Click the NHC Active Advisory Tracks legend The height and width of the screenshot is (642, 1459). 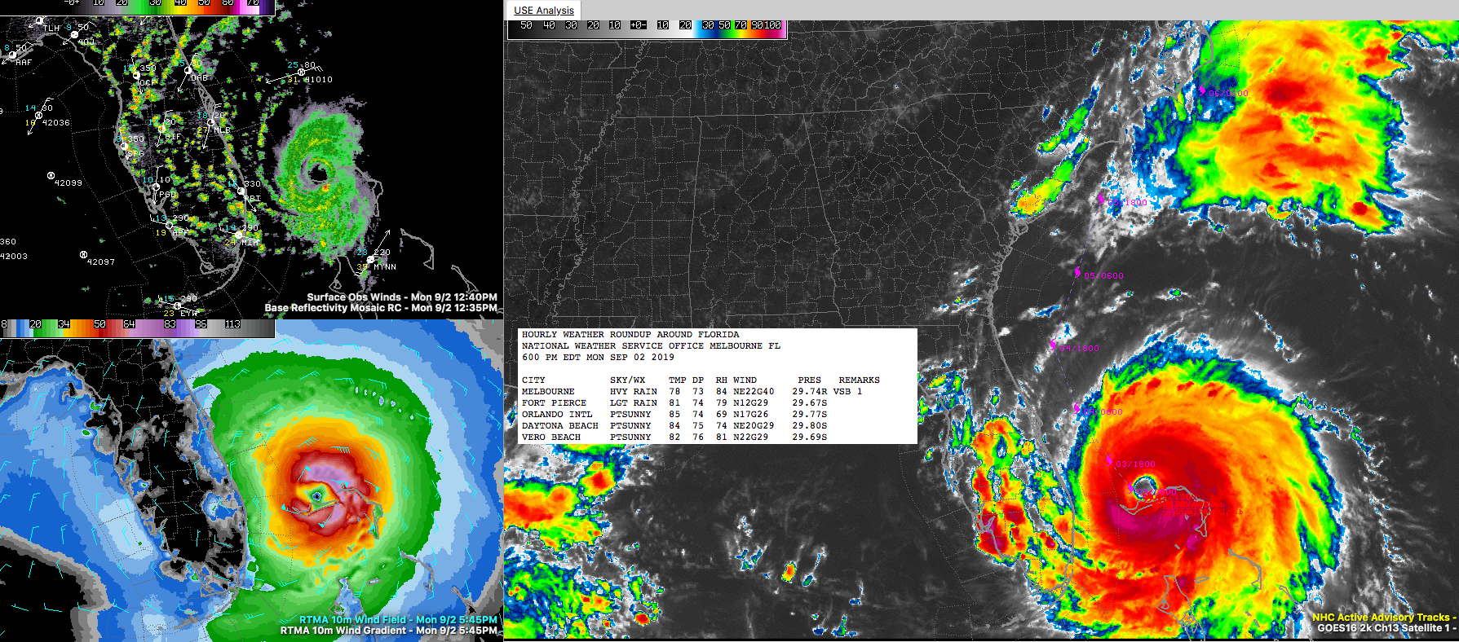(1383, 618)
